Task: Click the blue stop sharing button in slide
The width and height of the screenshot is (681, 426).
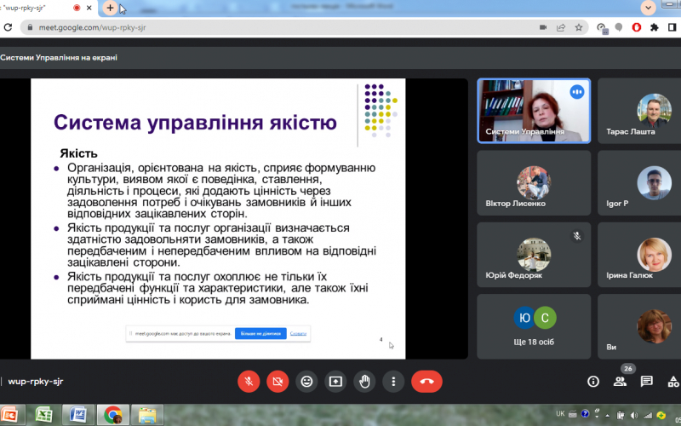Action: (260, 333)
